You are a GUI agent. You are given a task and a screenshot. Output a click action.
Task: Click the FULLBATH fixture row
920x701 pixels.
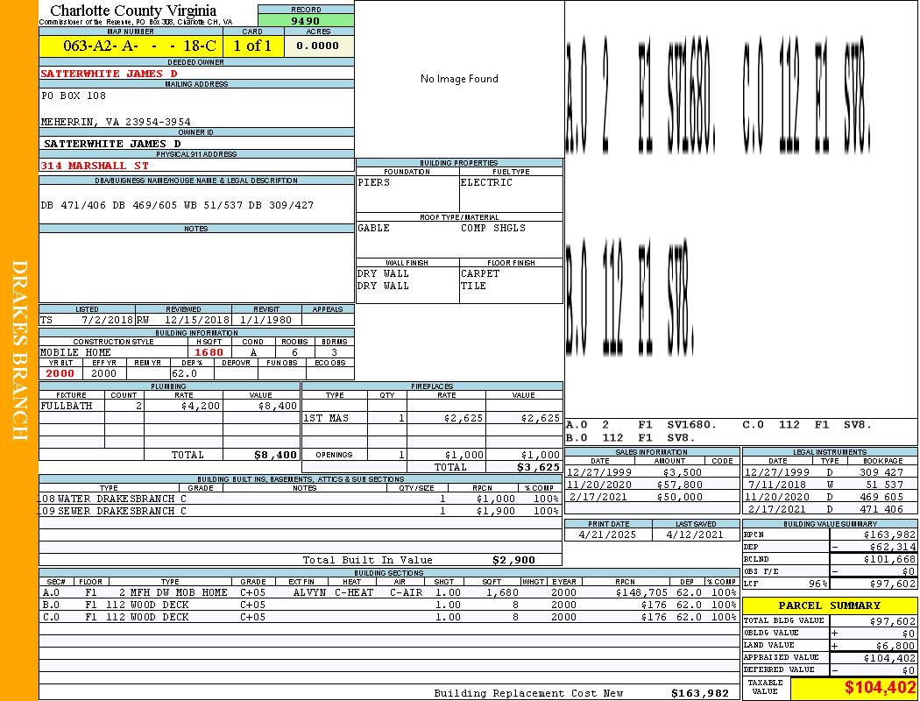tap(169, 406)
